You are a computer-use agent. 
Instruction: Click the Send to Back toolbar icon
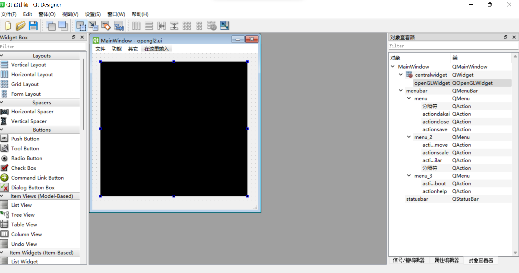coord(51,26)
